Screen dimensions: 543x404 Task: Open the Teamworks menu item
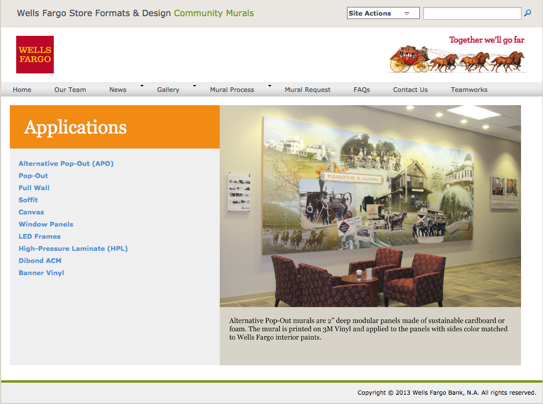[469, 90]
